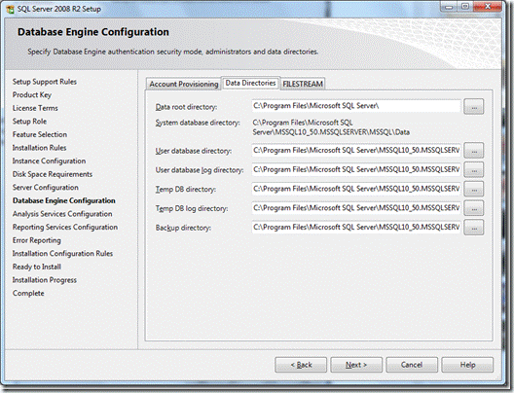Open Help for this setup page
Screen dimensions: 514x393
point(467,365)
